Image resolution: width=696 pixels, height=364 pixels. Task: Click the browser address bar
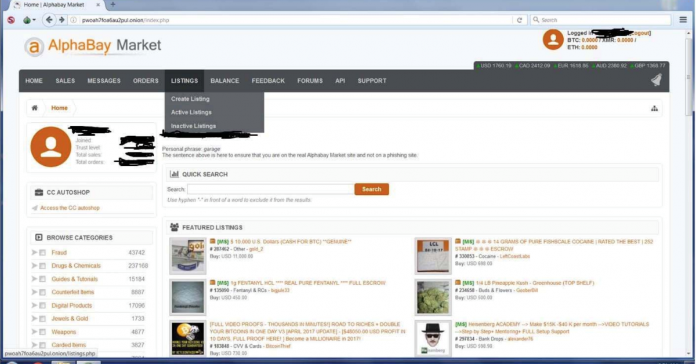click(296, 20)
